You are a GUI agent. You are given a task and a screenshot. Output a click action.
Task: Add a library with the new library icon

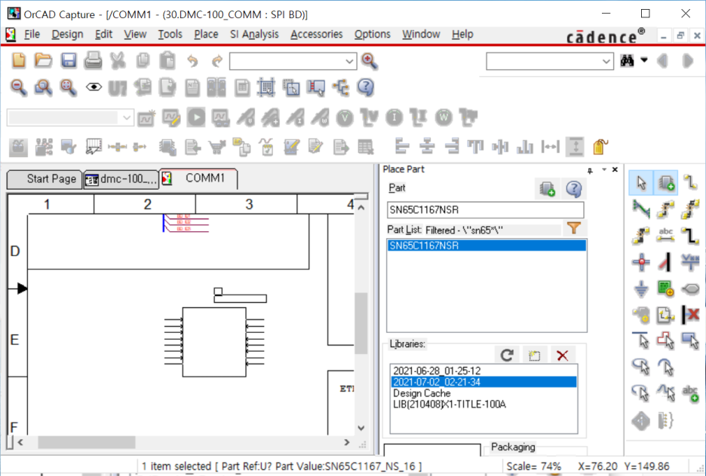pyautogui.click(x=535, y=355)
